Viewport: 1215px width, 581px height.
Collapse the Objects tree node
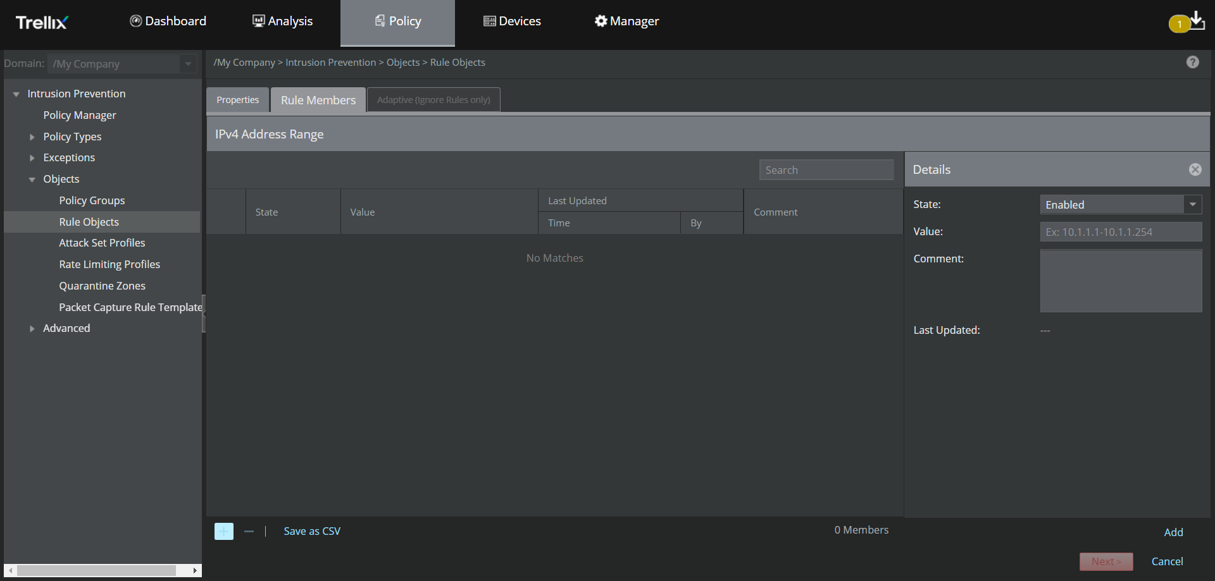tap(32, 180)
